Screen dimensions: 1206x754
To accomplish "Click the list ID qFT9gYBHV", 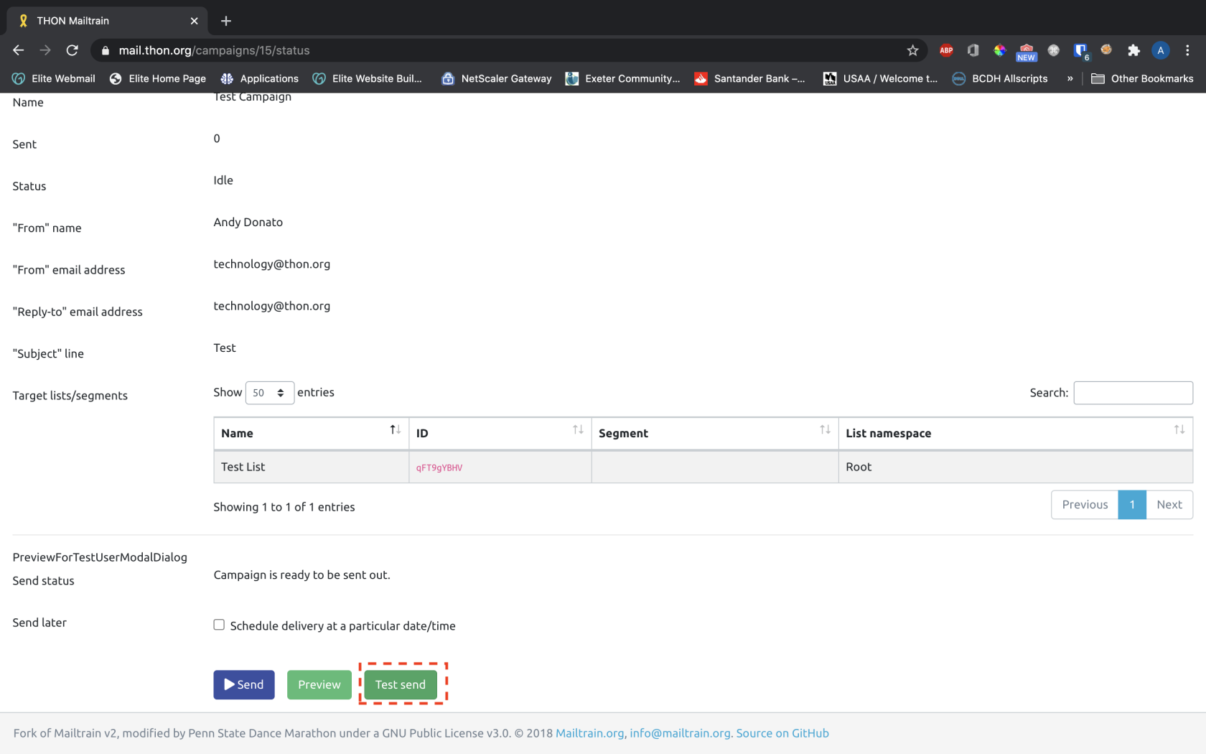I will (x=439, y=467).
